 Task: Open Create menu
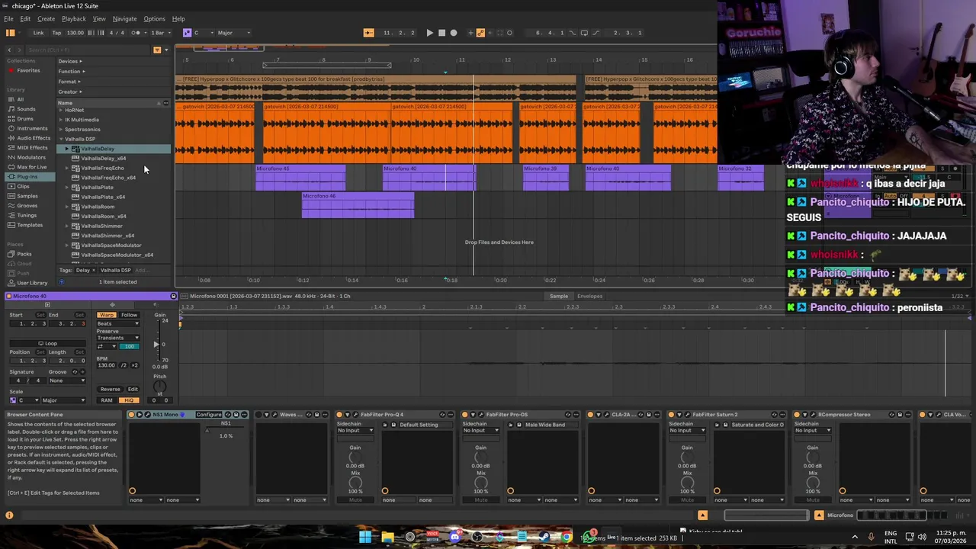point(46,18)
